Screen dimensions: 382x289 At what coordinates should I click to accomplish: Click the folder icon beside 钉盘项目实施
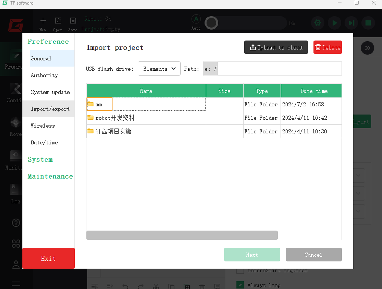(x=91, y=131)
